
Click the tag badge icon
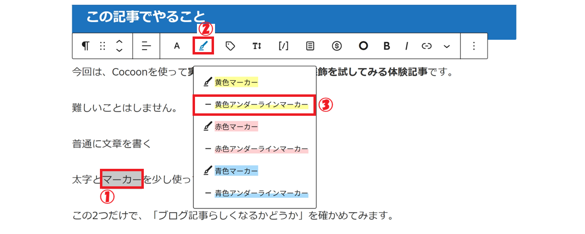(x=230, y=46)
